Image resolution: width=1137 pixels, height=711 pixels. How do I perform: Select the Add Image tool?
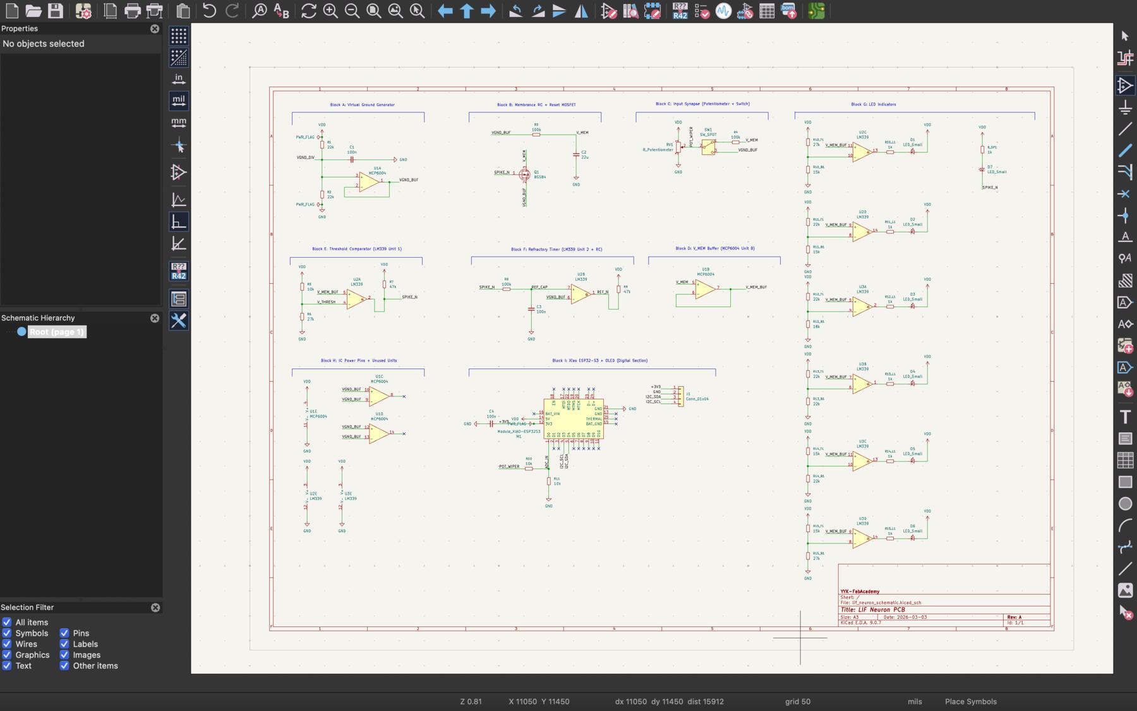(1126, 590)
